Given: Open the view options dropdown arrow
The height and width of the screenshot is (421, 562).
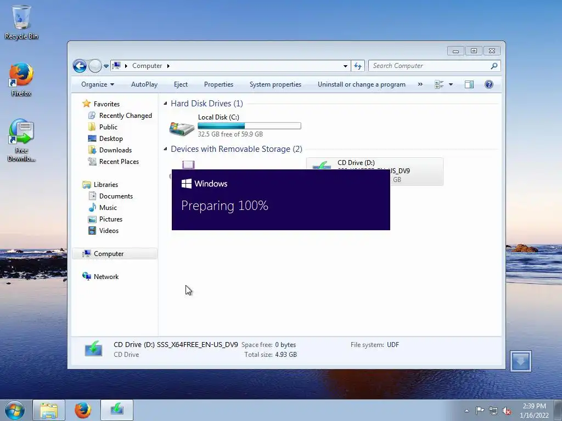Looking at the screenshot, I should [x=451, y=84].
